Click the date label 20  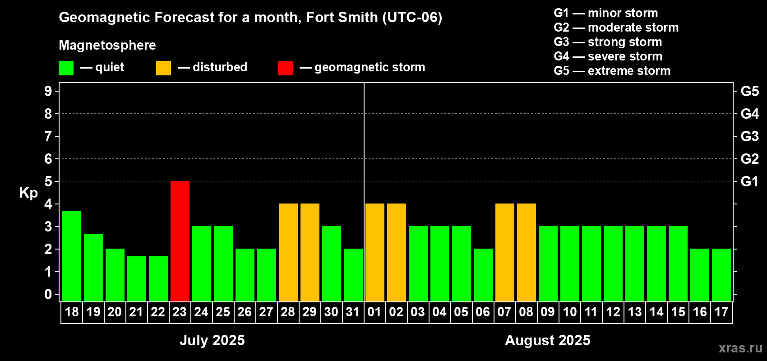coord(115,312)
